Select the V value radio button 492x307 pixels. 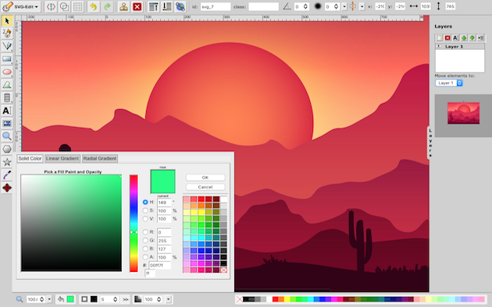tap(145, 218)
